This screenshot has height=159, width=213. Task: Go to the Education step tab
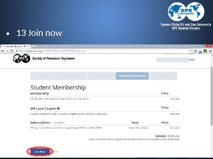[73, 76]
